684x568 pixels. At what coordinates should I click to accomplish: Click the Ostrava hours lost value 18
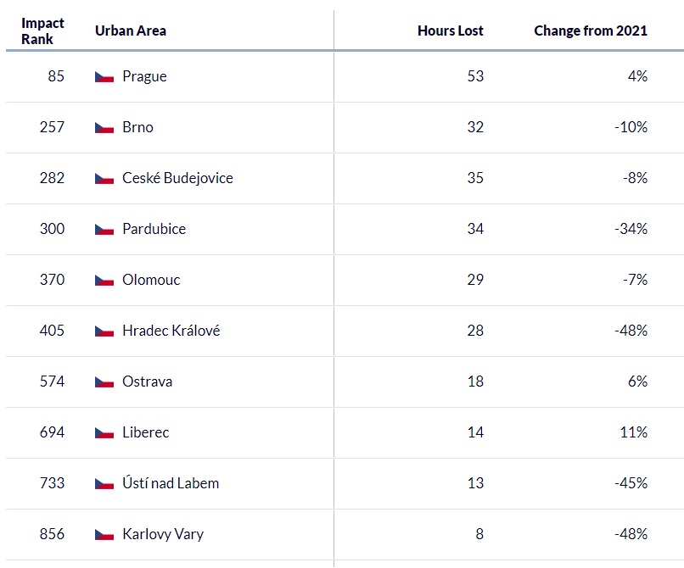[x=475, y=381]
